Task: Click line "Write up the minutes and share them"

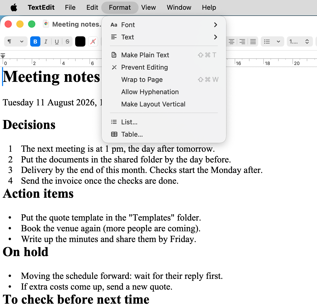Action: [x=109, y=239]
